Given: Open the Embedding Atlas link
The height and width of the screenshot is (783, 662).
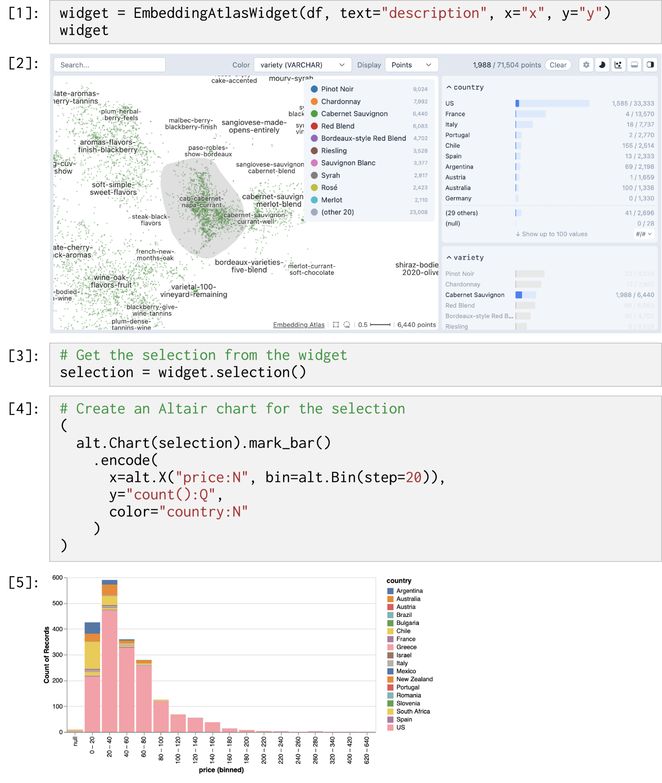Looking at the screenshot, I should (x=299, y=325).
